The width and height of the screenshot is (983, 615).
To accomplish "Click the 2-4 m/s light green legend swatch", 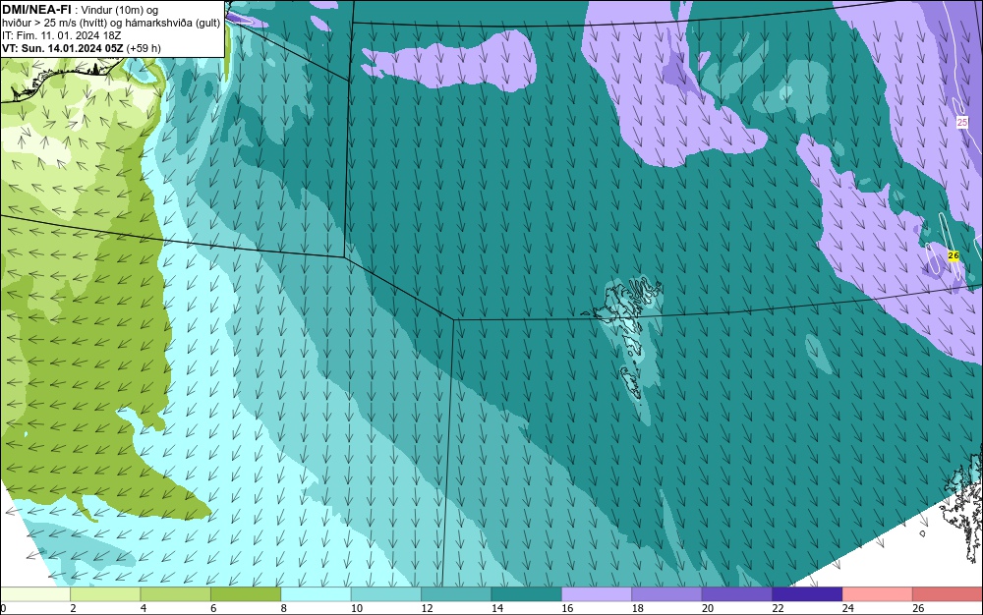I will 105,594.
